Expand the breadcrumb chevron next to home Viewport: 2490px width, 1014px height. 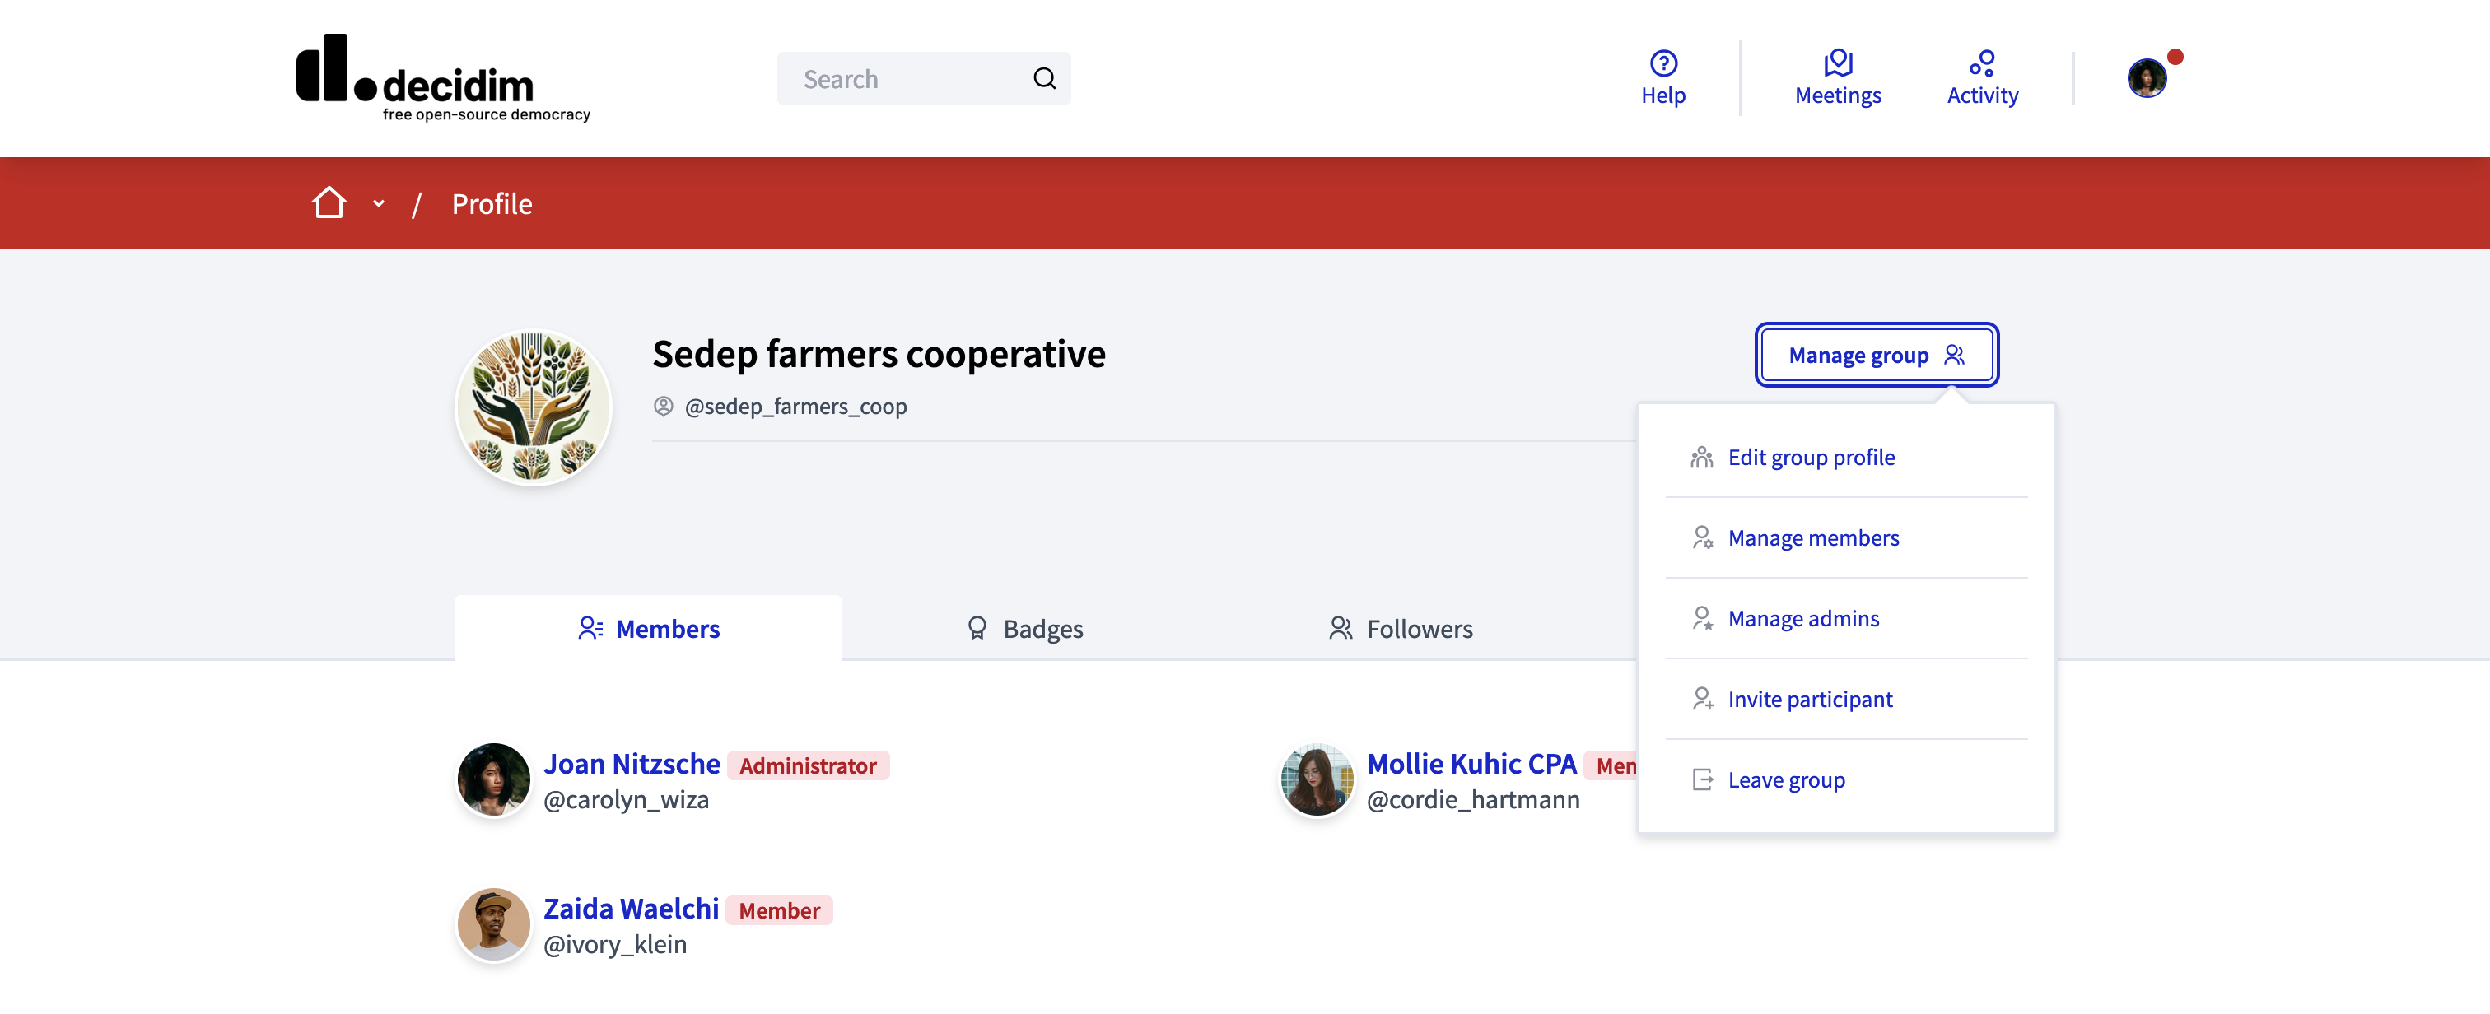coord(378,204)
